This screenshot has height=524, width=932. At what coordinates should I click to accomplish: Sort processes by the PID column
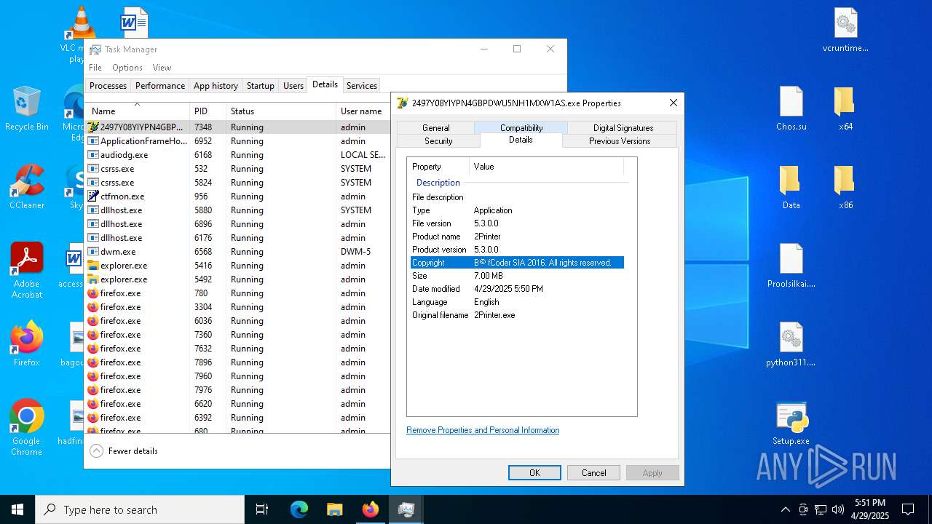[208, 111]
